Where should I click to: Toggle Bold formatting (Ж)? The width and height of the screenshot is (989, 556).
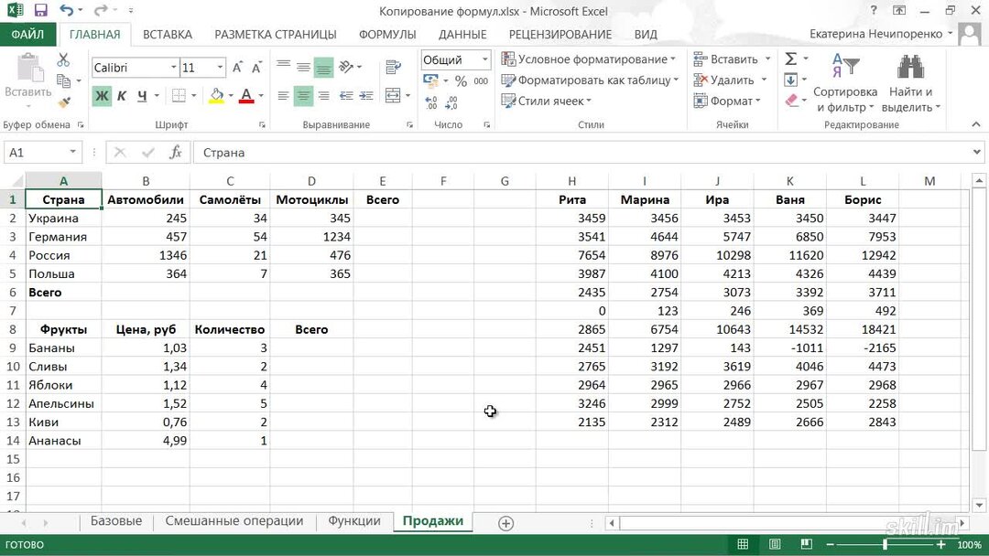pos(102,96)
